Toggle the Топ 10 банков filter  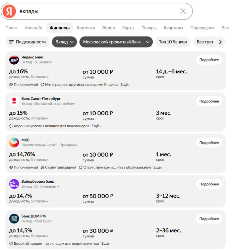173,42
